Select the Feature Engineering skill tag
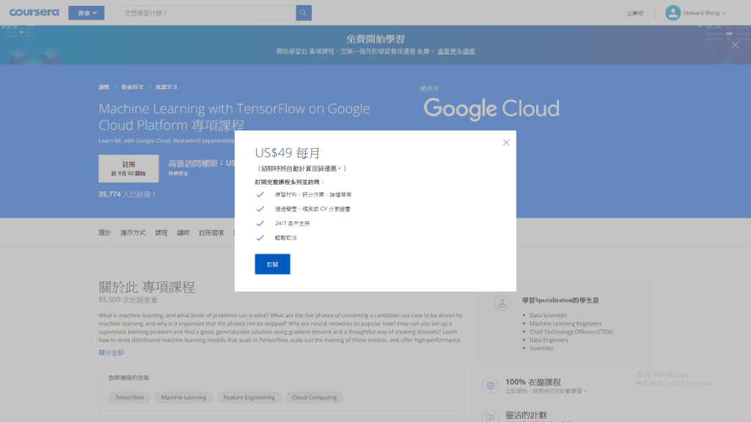The image size is (751, 422). [249, 397]
